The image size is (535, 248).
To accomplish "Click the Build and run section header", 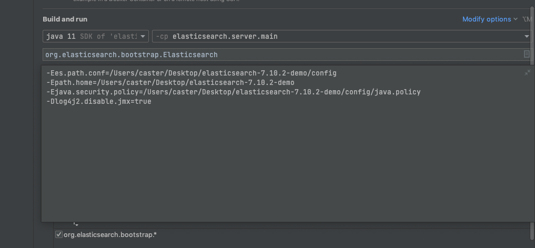I will tap(65, 19).
